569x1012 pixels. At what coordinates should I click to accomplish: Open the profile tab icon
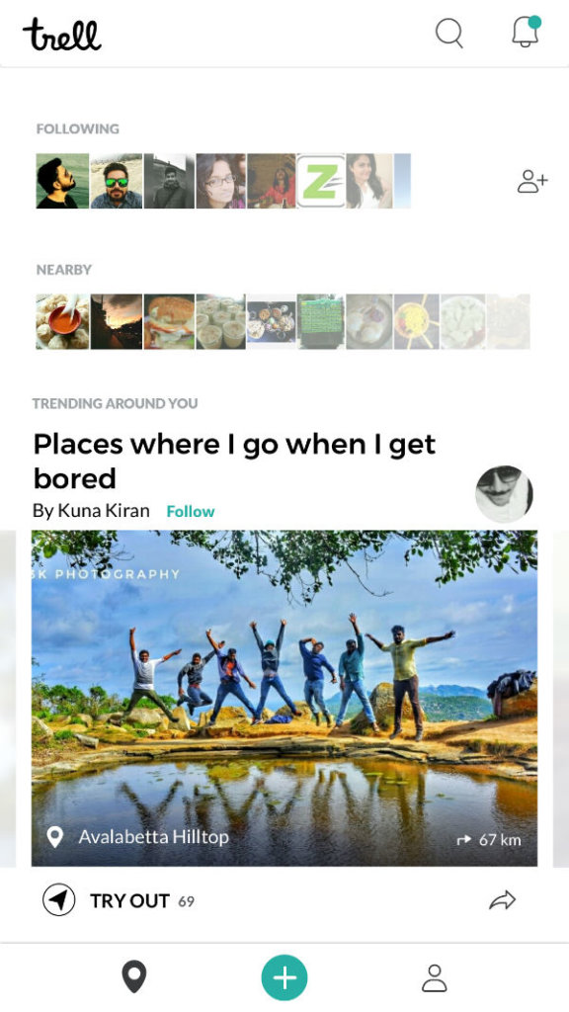click(435, 977)
